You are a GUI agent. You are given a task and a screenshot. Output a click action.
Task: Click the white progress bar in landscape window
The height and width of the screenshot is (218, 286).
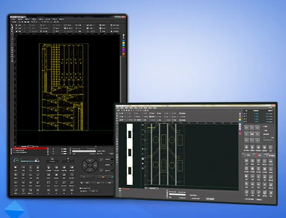pos(177,194)
